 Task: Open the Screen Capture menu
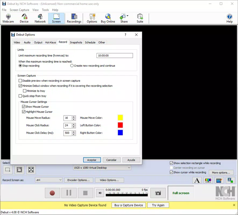tap(19, 10)
